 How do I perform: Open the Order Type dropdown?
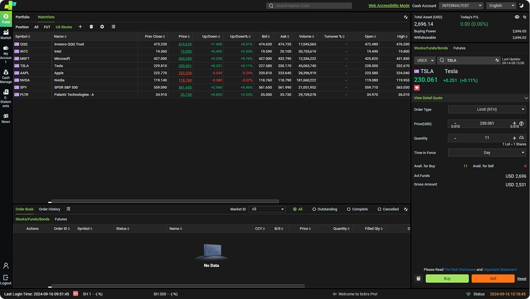point(487,109)
